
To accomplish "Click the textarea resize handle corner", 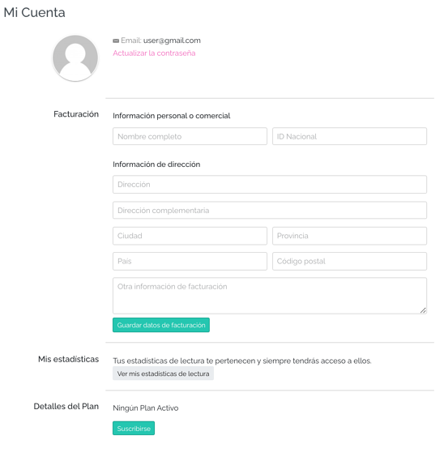I will (423, 310).
